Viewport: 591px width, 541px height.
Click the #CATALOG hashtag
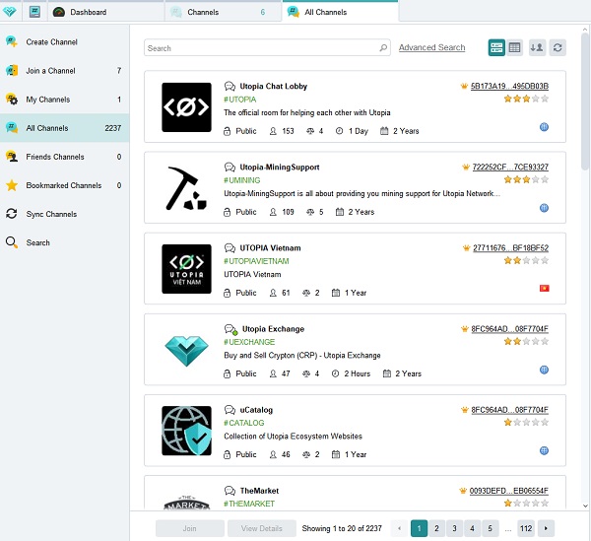244,423
